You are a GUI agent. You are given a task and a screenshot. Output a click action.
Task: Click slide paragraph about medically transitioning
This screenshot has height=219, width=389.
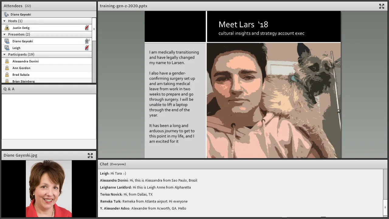(x=174, y=57)
